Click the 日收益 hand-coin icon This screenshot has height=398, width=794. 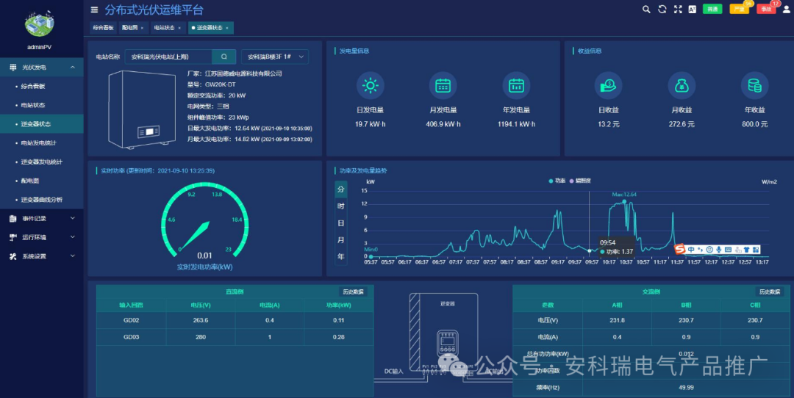pyautogui.click(x=608, y=85)
